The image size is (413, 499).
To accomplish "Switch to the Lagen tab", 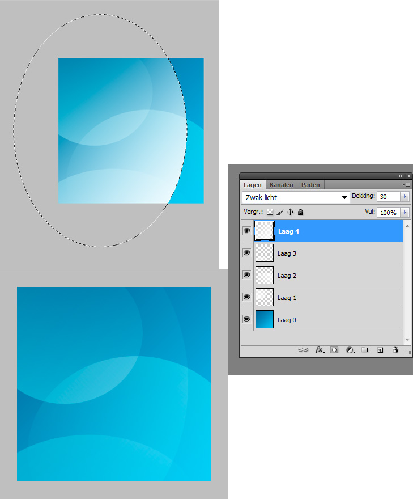I will pyautogui.click(x=253, y=185).
